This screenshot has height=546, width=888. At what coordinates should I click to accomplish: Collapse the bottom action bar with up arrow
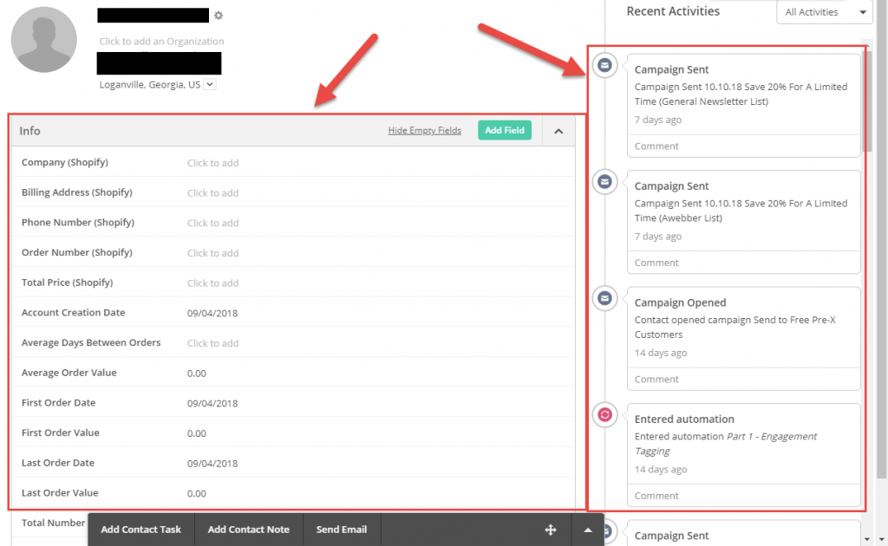(588, 530)
